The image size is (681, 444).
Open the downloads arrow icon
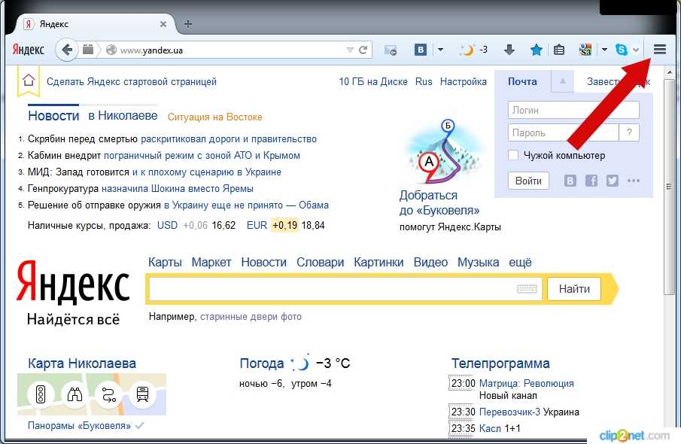pyautogui.click(x=509, y=50)
